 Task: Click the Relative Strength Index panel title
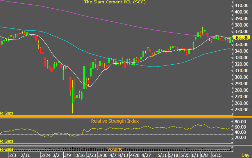pyautogui.click(x=115, y=121)
